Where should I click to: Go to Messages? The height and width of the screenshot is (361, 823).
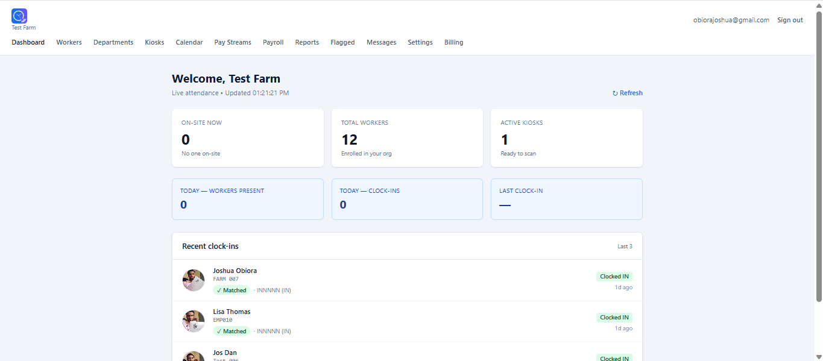(382, 42)
